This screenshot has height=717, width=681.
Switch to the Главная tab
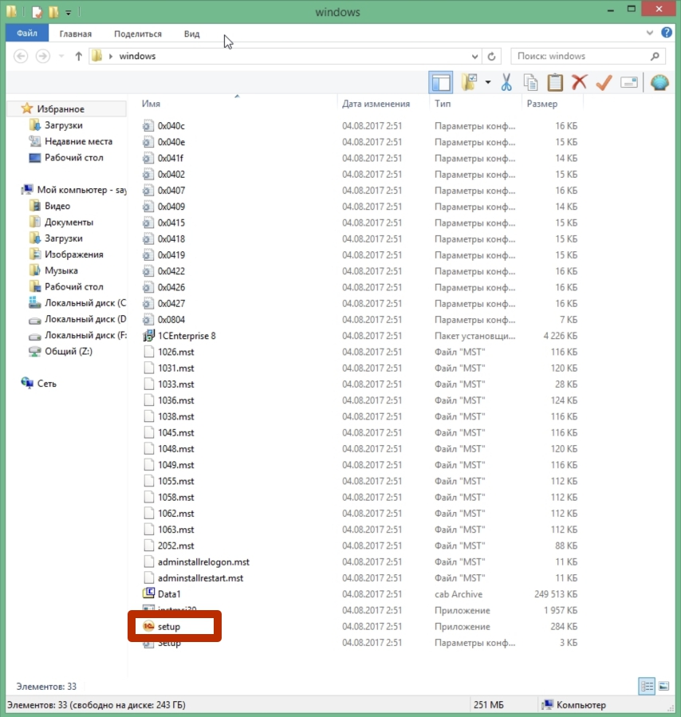[x=76, y=33]
